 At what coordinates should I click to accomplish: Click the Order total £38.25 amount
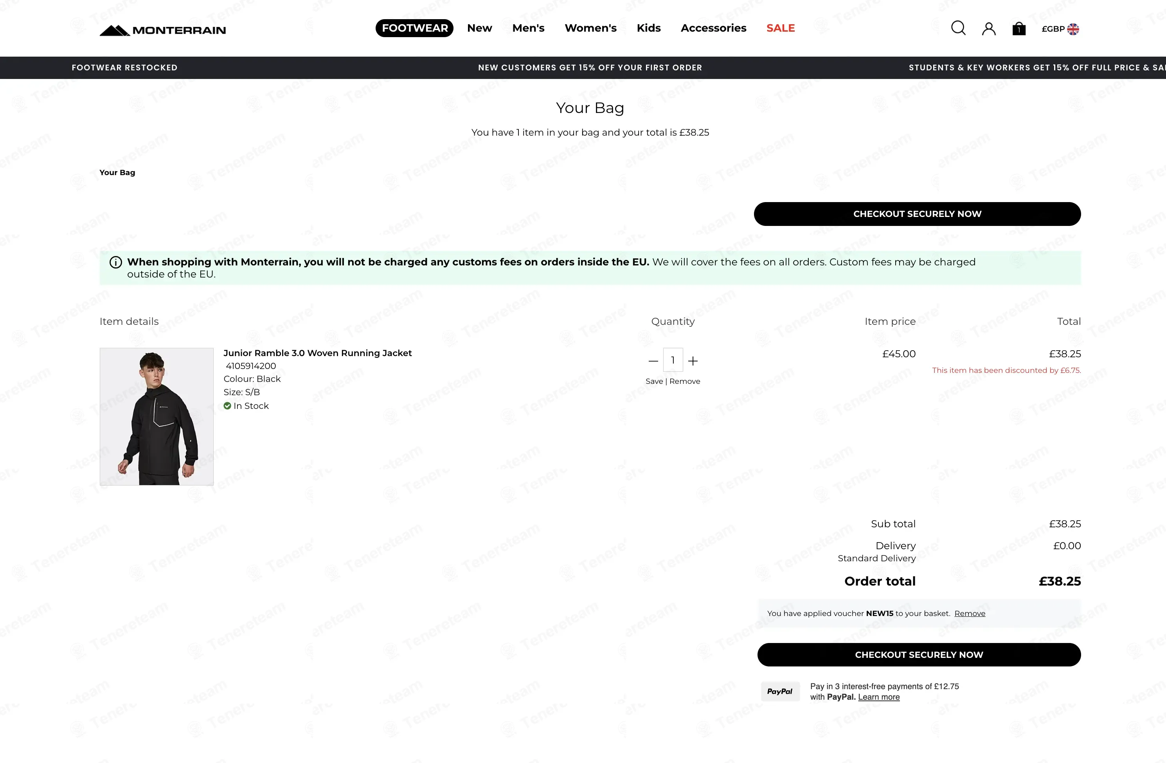coord(1060,581)
